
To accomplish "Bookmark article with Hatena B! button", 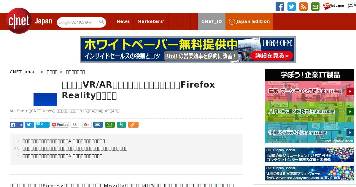I will (42, 125).
